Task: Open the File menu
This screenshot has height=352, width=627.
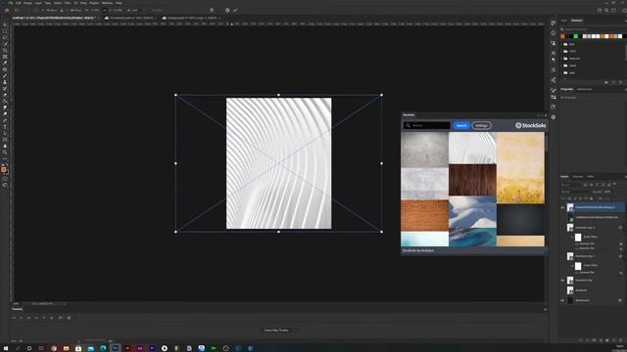Action: 11,3
